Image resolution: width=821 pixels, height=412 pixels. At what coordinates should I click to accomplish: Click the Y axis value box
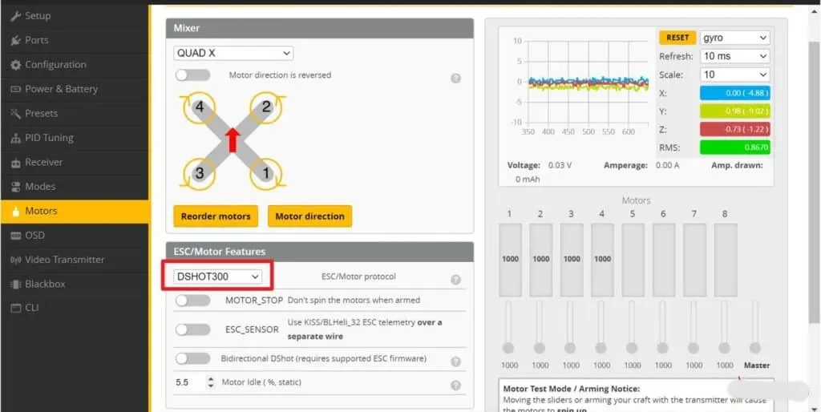click(x=734, y=111)
